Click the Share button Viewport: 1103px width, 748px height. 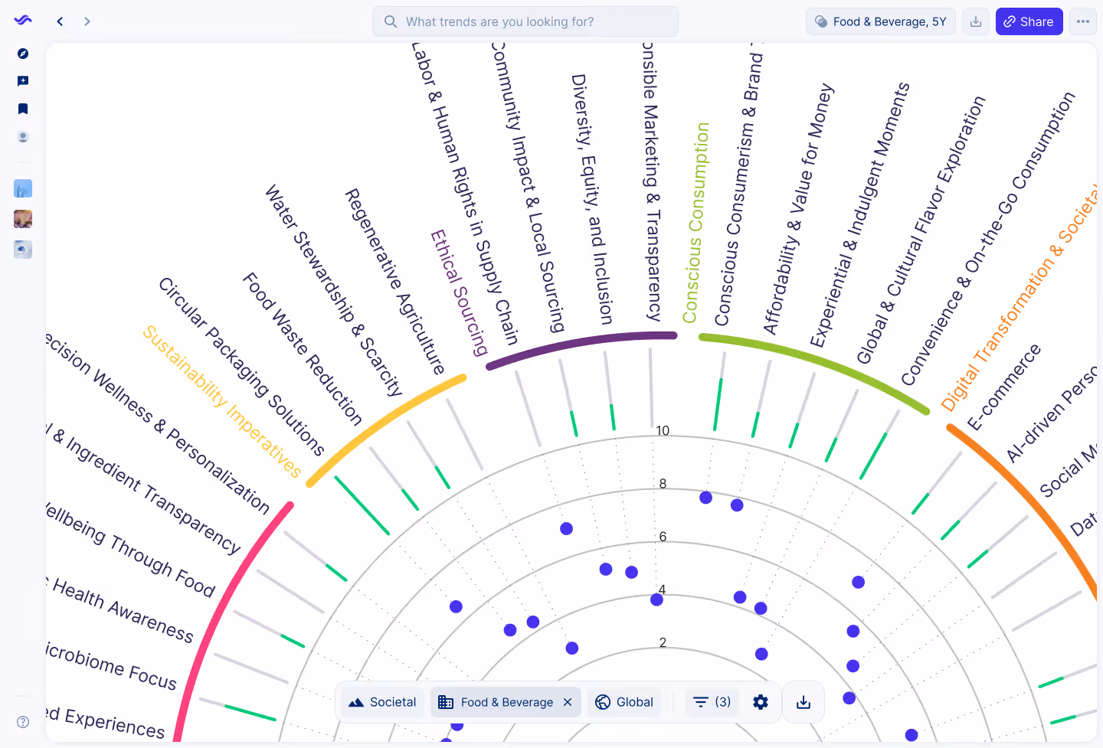pos(1029,21)
